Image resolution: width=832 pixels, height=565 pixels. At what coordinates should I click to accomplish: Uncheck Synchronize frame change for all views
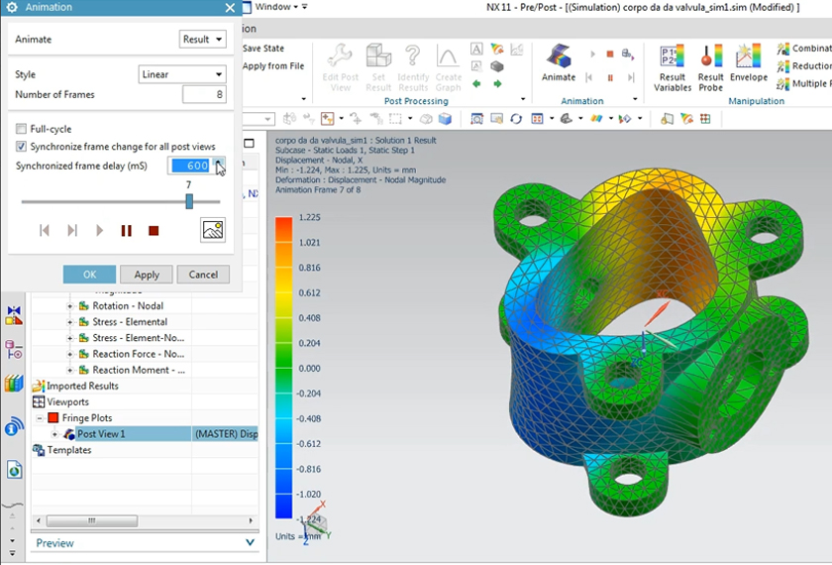(x=22, y=146)
